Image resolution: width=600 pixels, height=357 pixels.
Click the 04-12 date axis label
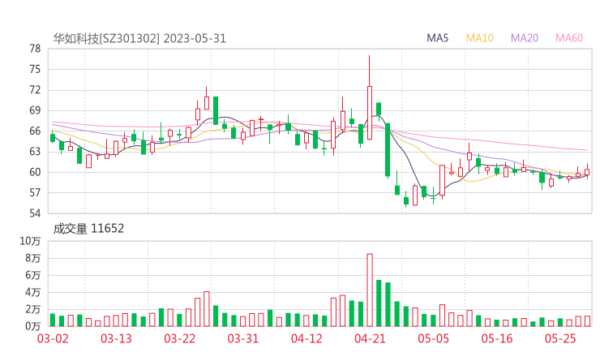click(306, 338)
